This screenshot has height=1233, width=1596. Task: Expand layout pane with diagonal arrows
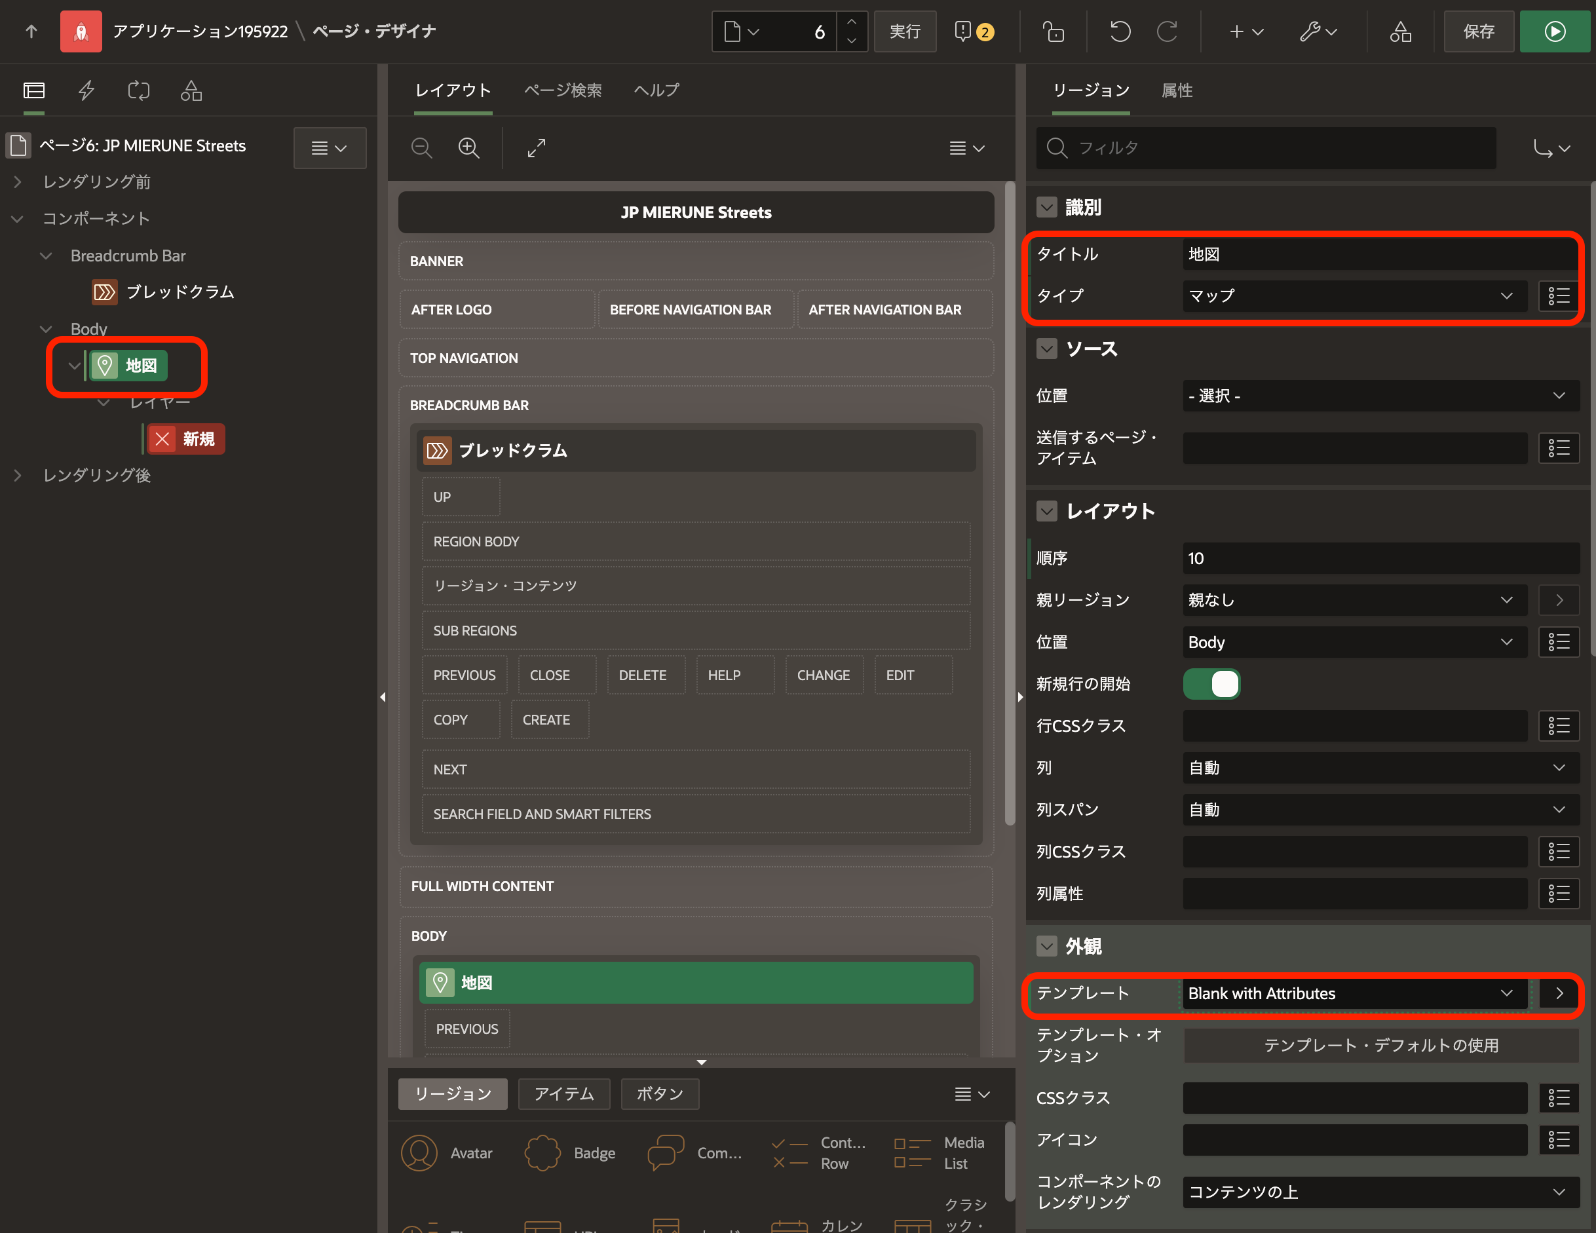[x=537, y=148]
